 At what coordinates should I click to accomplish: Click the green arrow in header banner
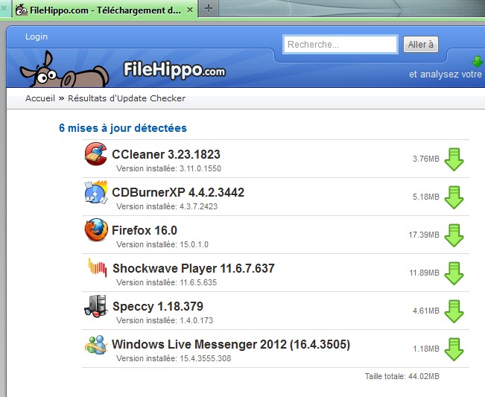(478, 62)
